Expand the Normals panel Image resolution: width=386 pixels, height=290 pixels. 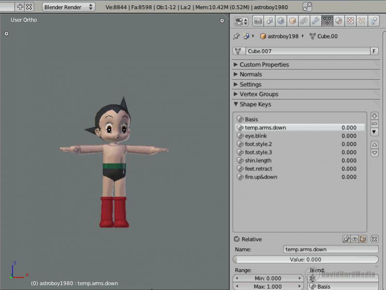tap(248, 74)
